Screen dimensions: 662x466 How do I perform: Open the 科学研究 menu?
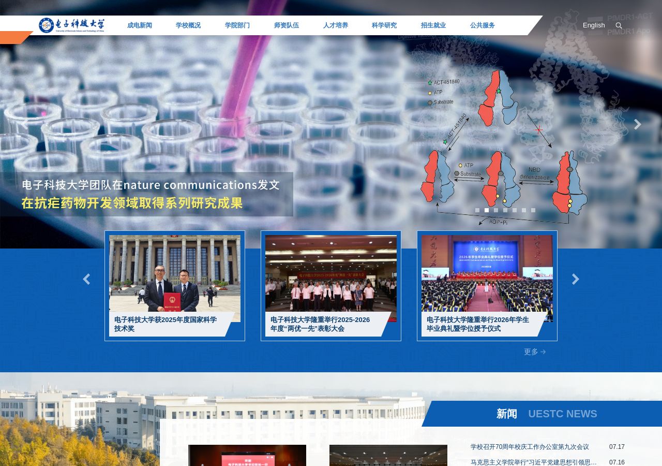click(x=384, y=25)
